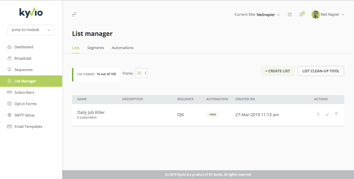Open the Jump to module dropdown

(x=31, y=30)
